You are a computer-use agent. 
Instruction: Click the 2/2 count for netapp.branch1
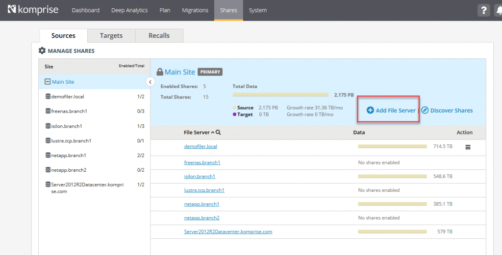coord(141,155)
